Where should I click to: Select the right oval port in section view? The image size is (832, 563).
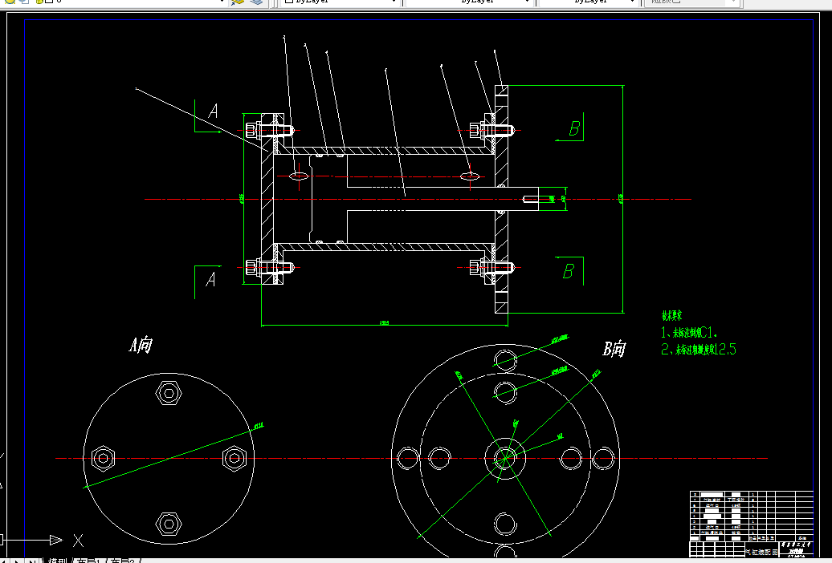470,176
